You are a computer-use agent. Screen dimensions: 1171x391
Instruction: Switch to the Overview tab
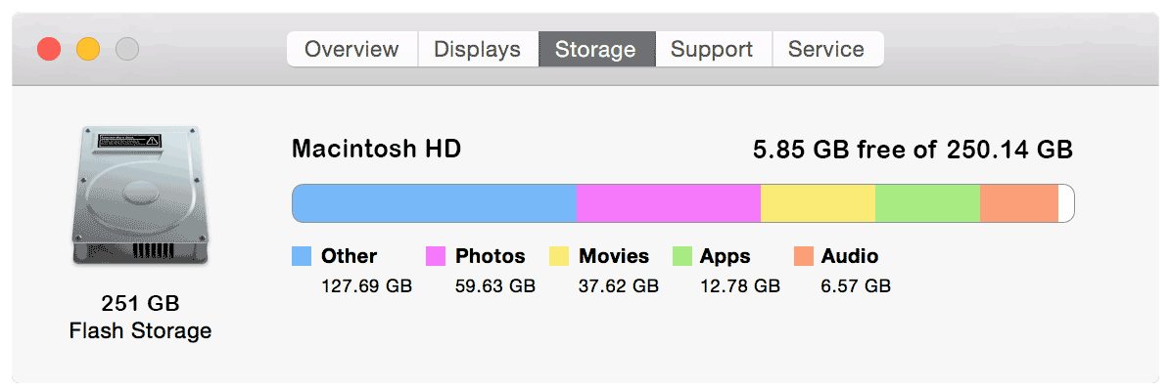[x=351, y=49]
